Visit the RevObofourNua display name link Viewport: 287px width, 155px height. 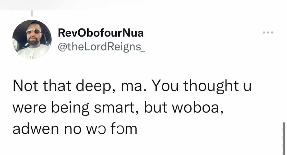[x=101, y=33]
